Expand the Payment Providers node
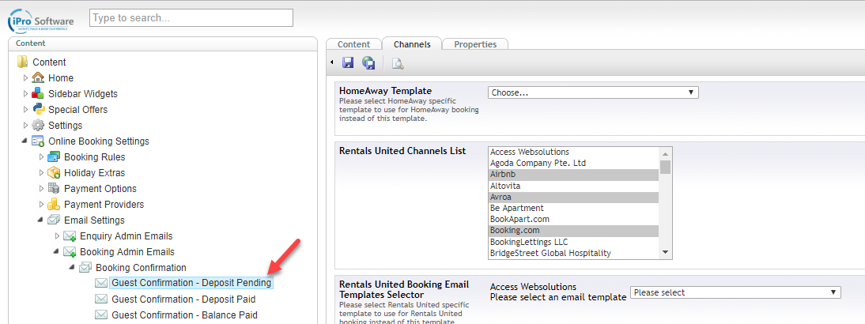This screenshot has width=865, height=324. coord(41,205)
